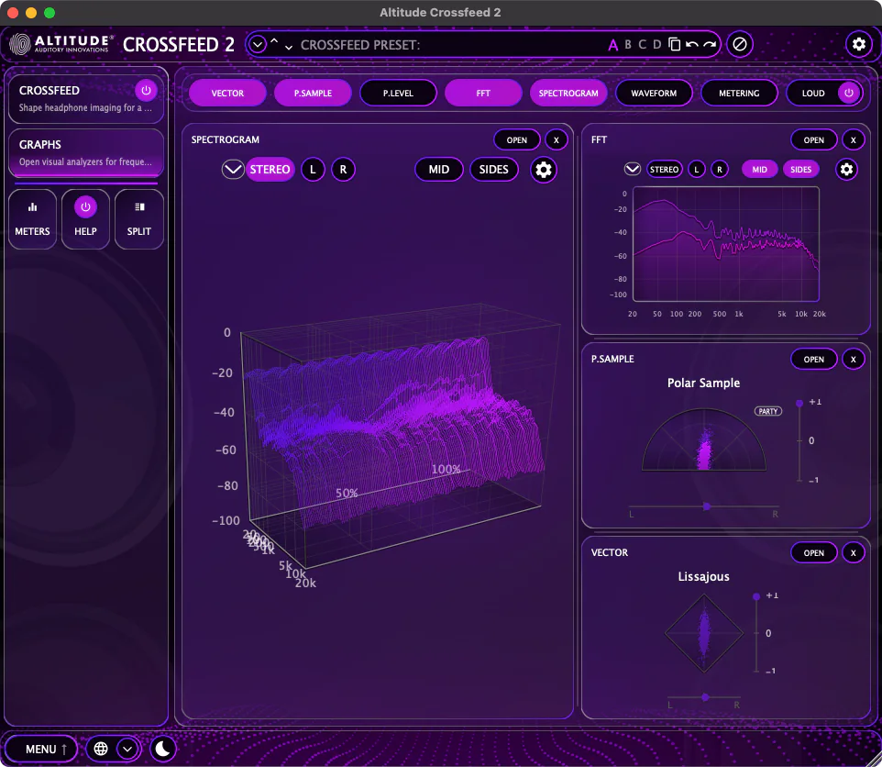Click the Party badge on Polar Sample

(x=767, y=411)
